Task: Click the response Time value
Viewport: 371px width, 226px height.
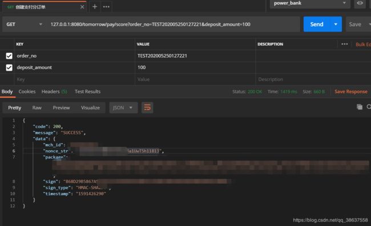Action: [288, 92]
